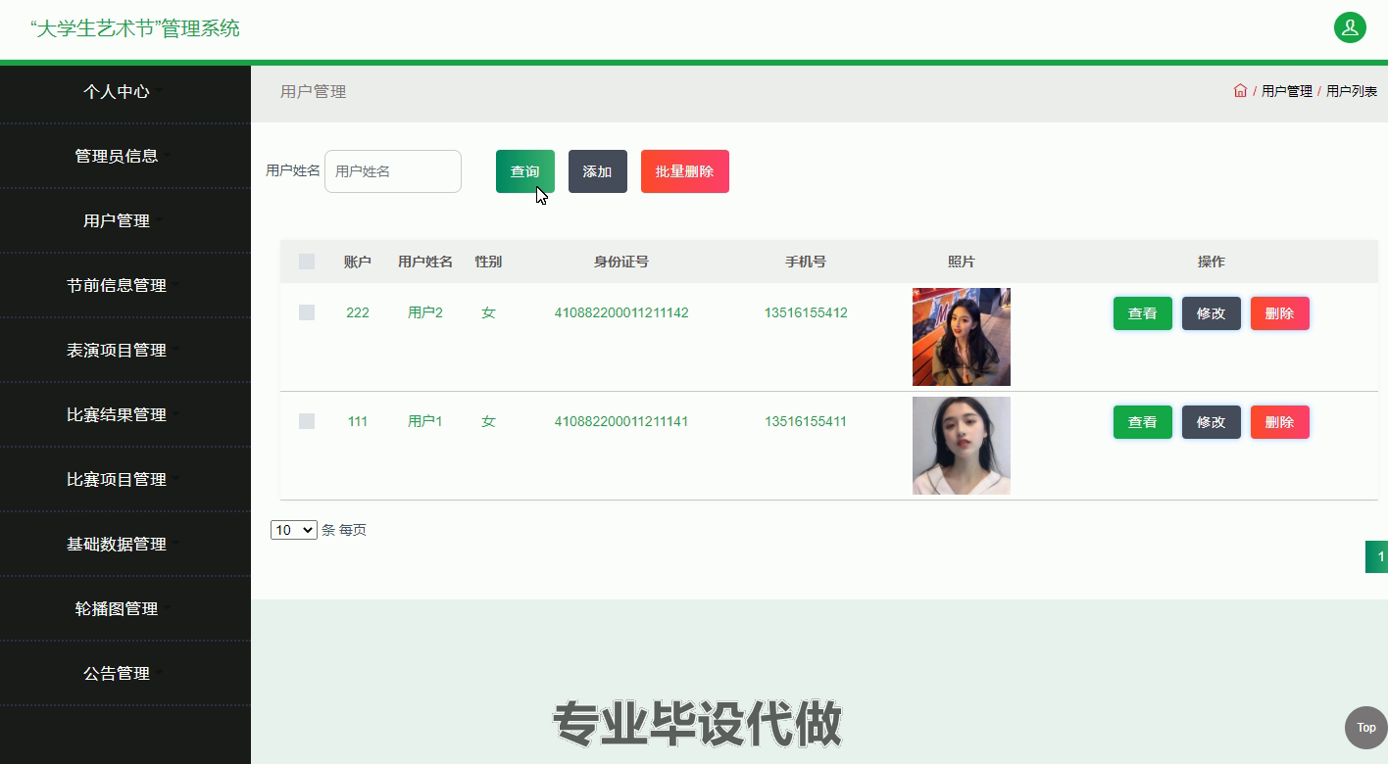Select the 照片 column header

pyautogui.click(x=962, y=262)
